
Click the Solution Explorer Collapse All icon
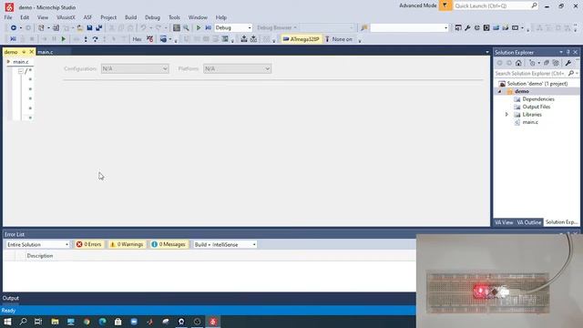point(547,63)
